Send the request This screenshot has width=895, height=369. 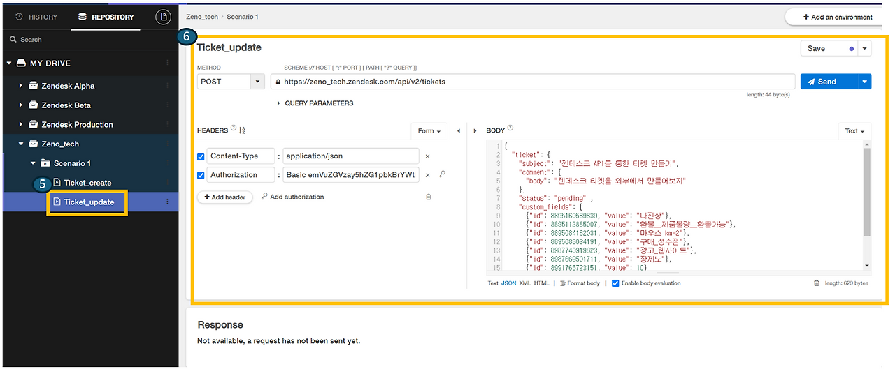click(829, 82)
